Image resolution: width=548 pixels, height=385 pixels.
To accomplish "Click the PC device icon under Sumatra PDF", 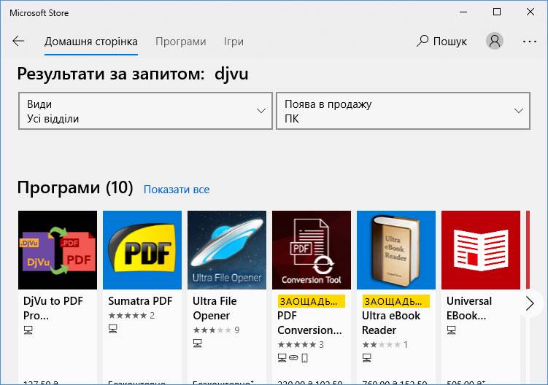I will pos(113,328).
